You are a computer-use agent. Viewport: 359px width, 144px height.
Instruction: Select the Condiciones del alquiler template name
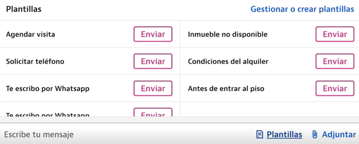228,61
